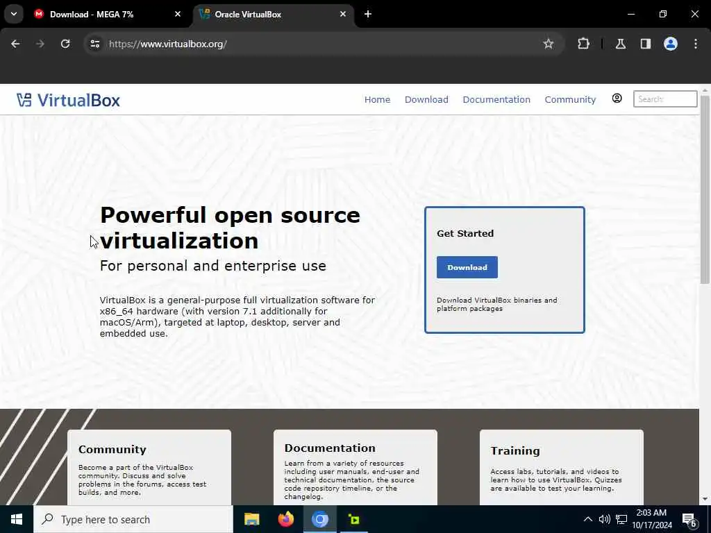
Task: Open the green app taskbar icon
Action: [x=353, y=519]
